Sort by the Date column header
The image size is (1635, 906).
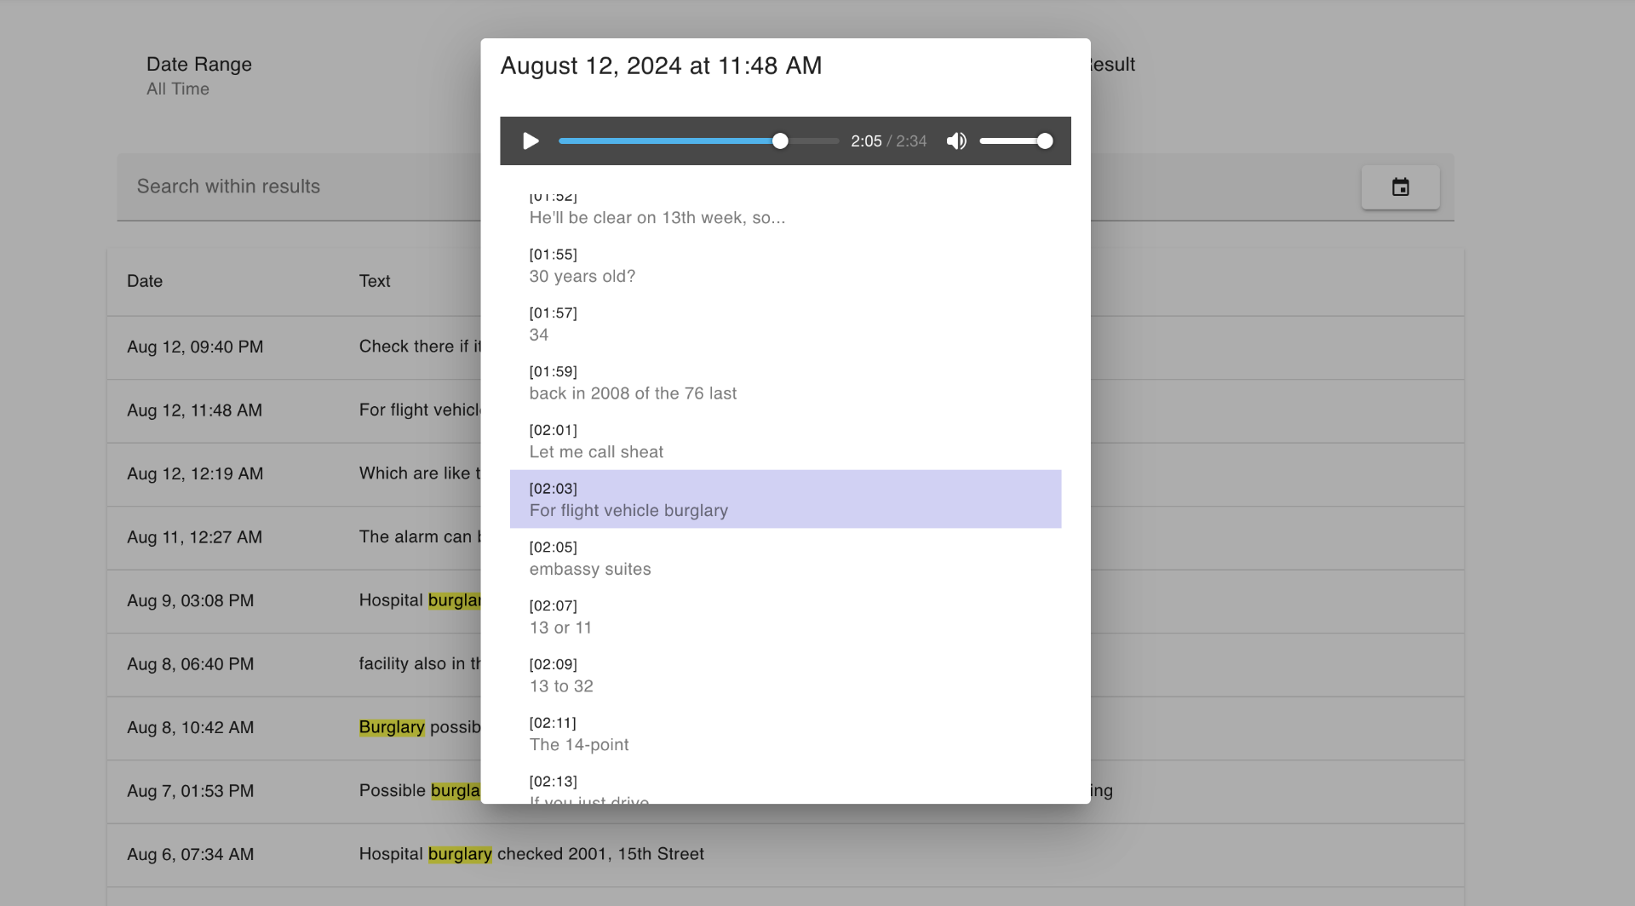point(145,281)
